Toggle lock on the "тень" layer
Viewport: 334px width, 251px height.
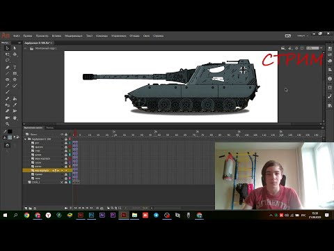(x=66, y=178)
